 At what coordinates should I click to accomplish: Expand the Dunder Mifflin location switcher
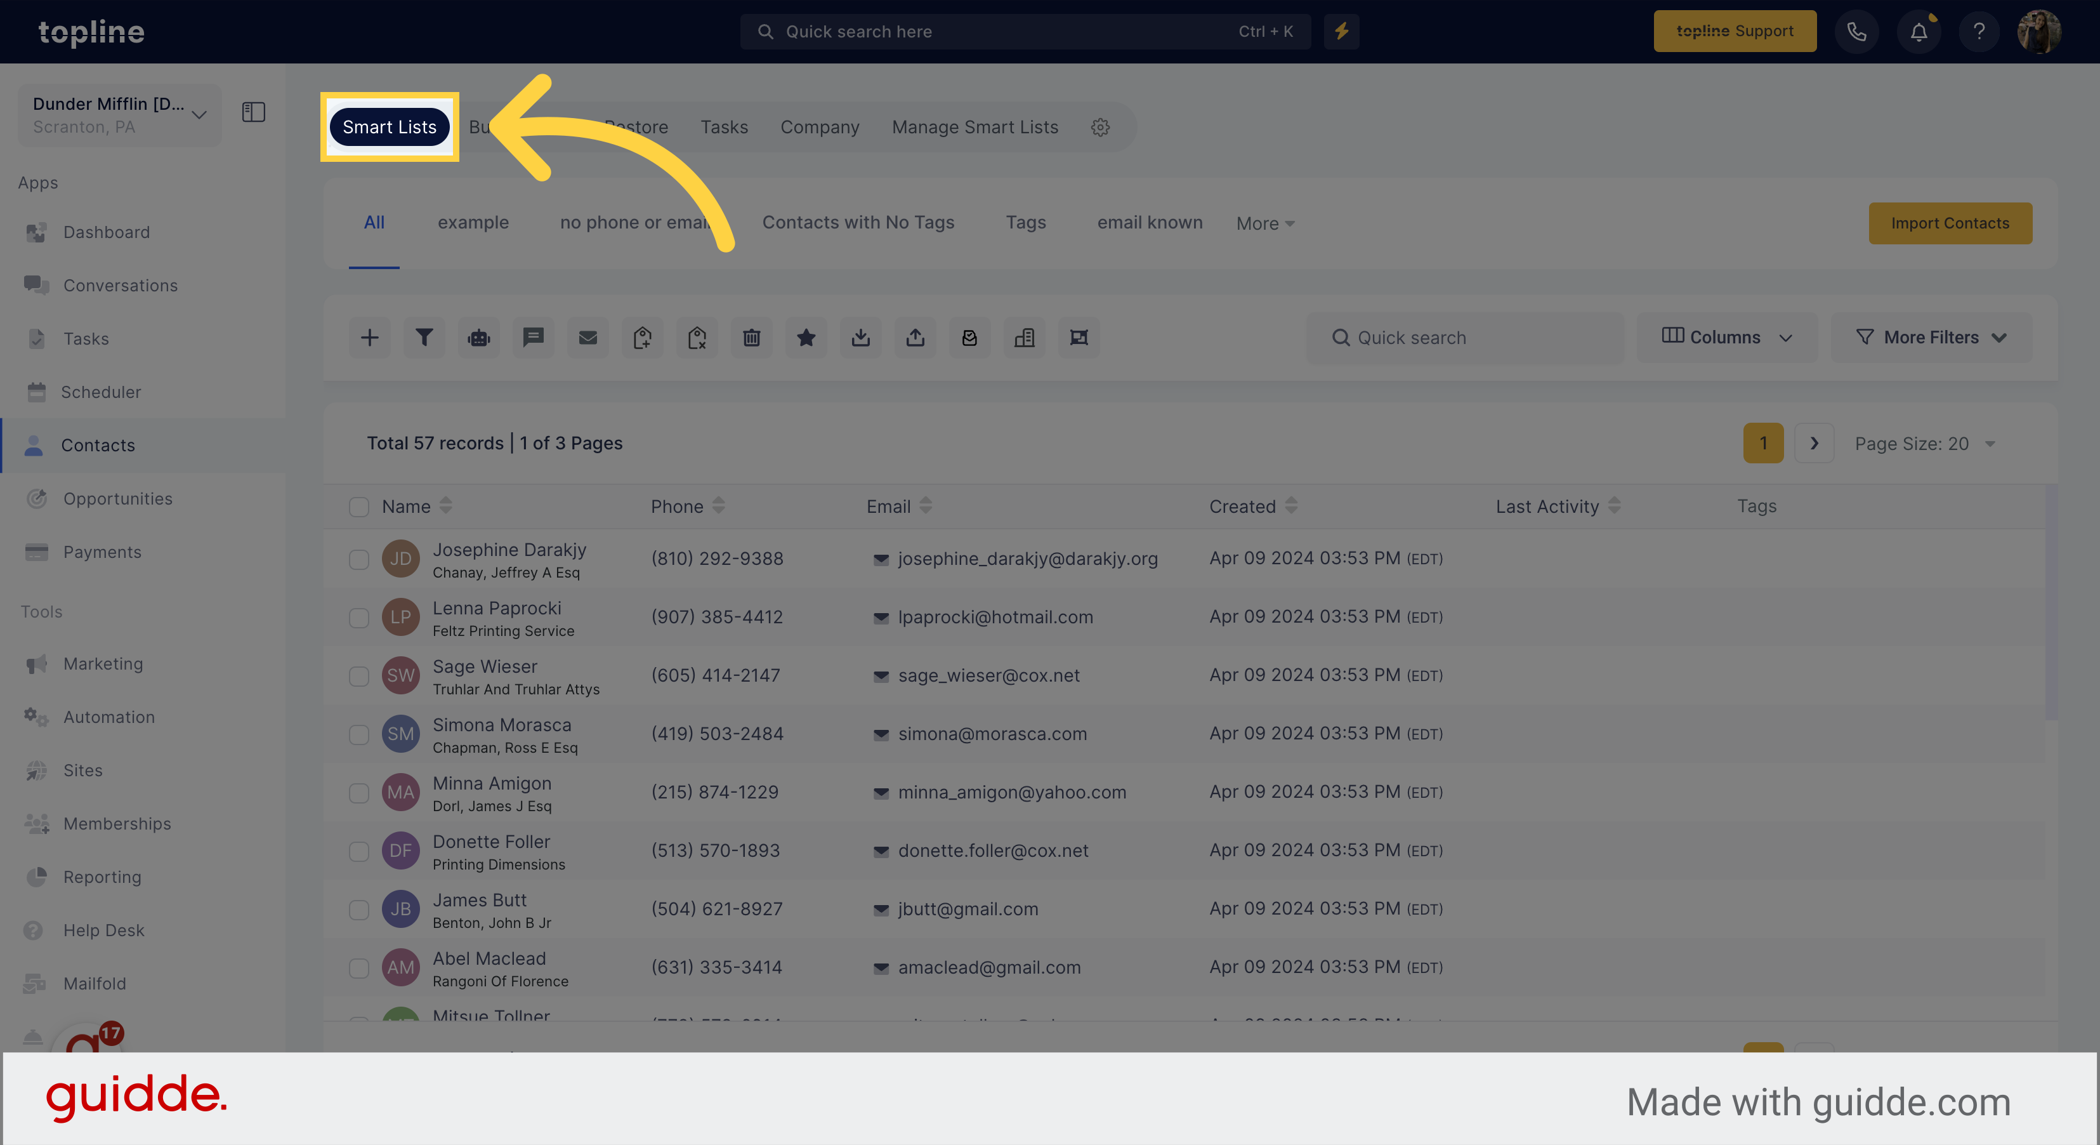click(119, 115)
